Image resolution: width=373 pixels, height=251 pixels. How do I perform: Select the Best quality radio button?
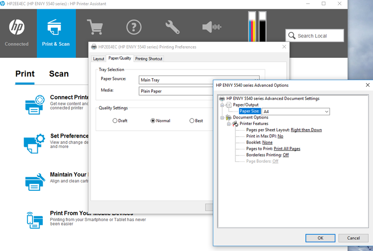coord(192,121)
